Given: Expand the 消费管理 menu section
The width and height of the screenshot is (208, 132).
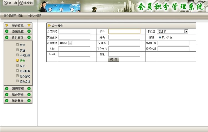Looking at the screenshot, I should 18,89.
